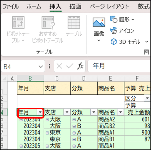Open the ファイル tab
151x150 pixels.
click(x=11, y=7)
